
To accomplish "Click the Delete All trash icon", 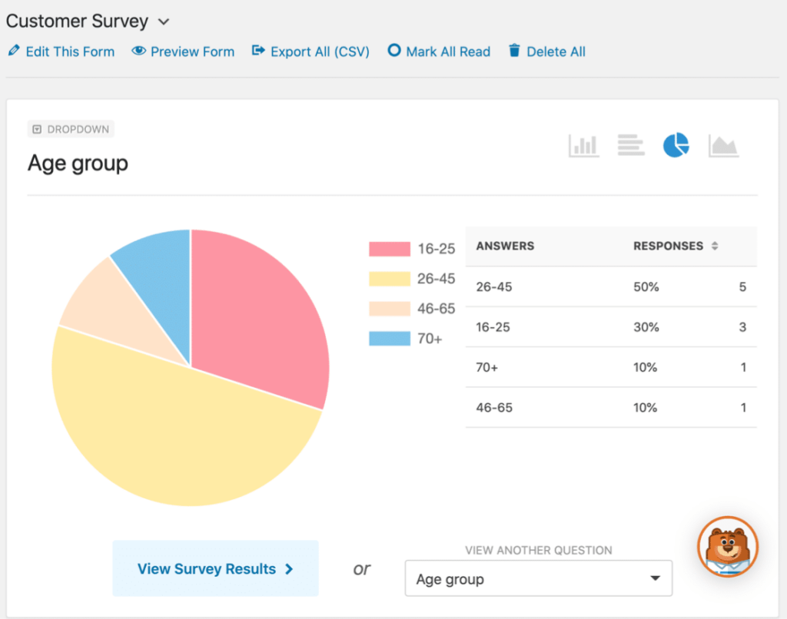I will point(513,51).
